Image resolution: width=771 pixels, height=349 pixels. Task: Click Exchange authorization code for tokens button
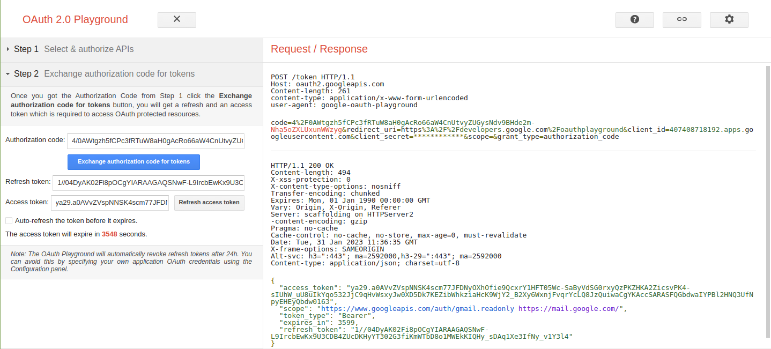coord(134,162)
